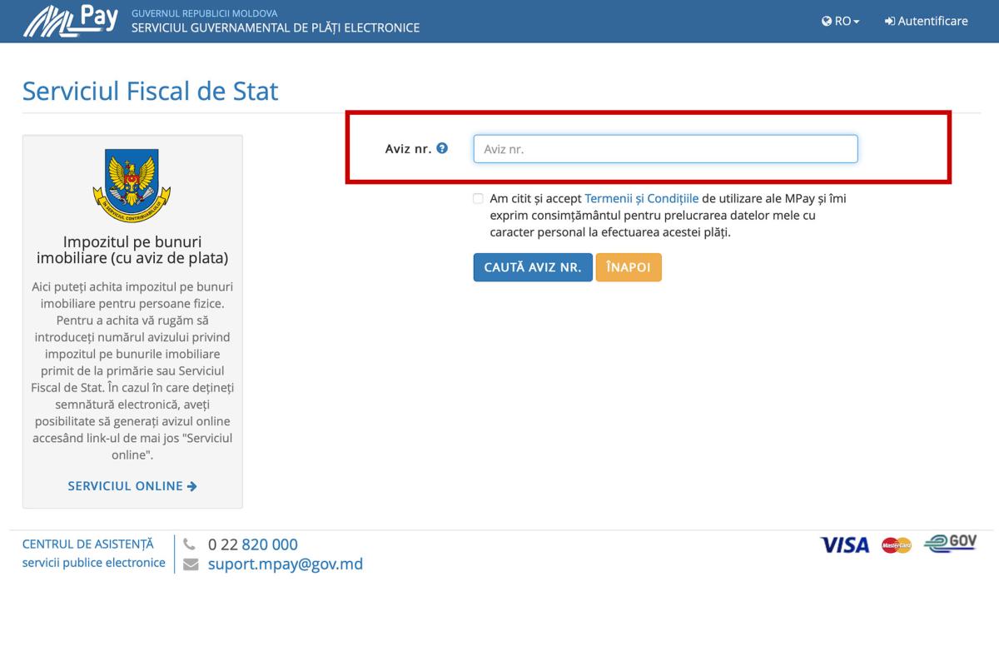Viewport: 999px width, 666px height.
Task: Click the phone icon in footer
Action: click(190, 544)
